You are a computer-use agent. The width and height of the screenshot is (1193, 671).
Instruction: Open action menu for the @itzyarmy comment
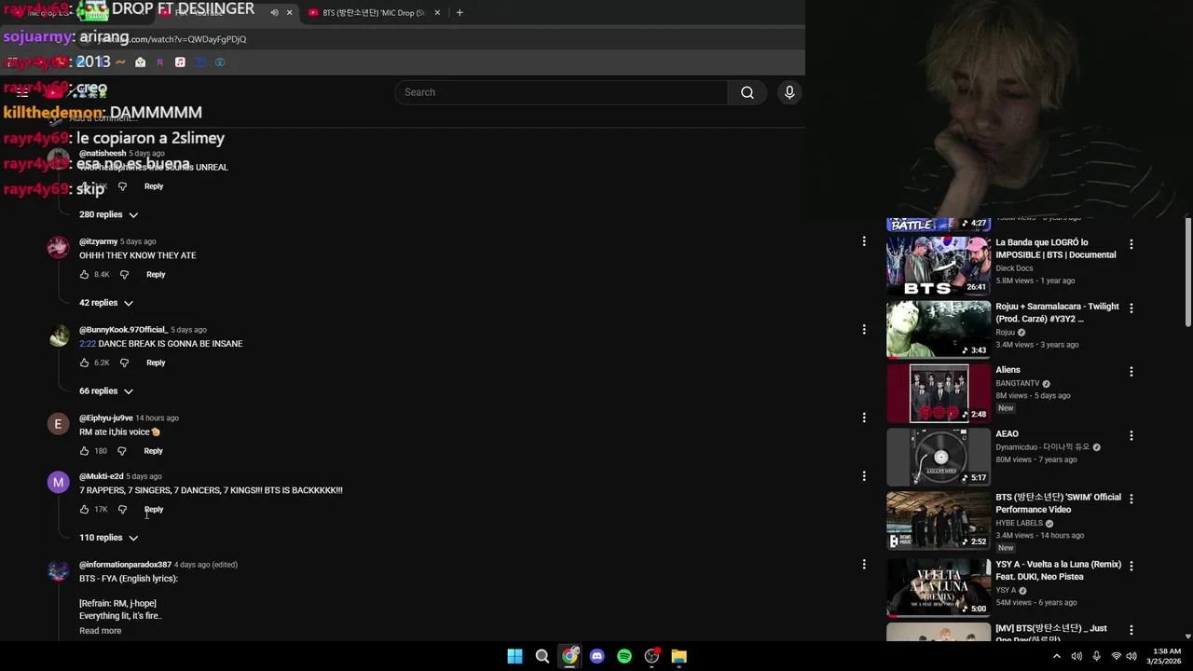coord(864,241)
